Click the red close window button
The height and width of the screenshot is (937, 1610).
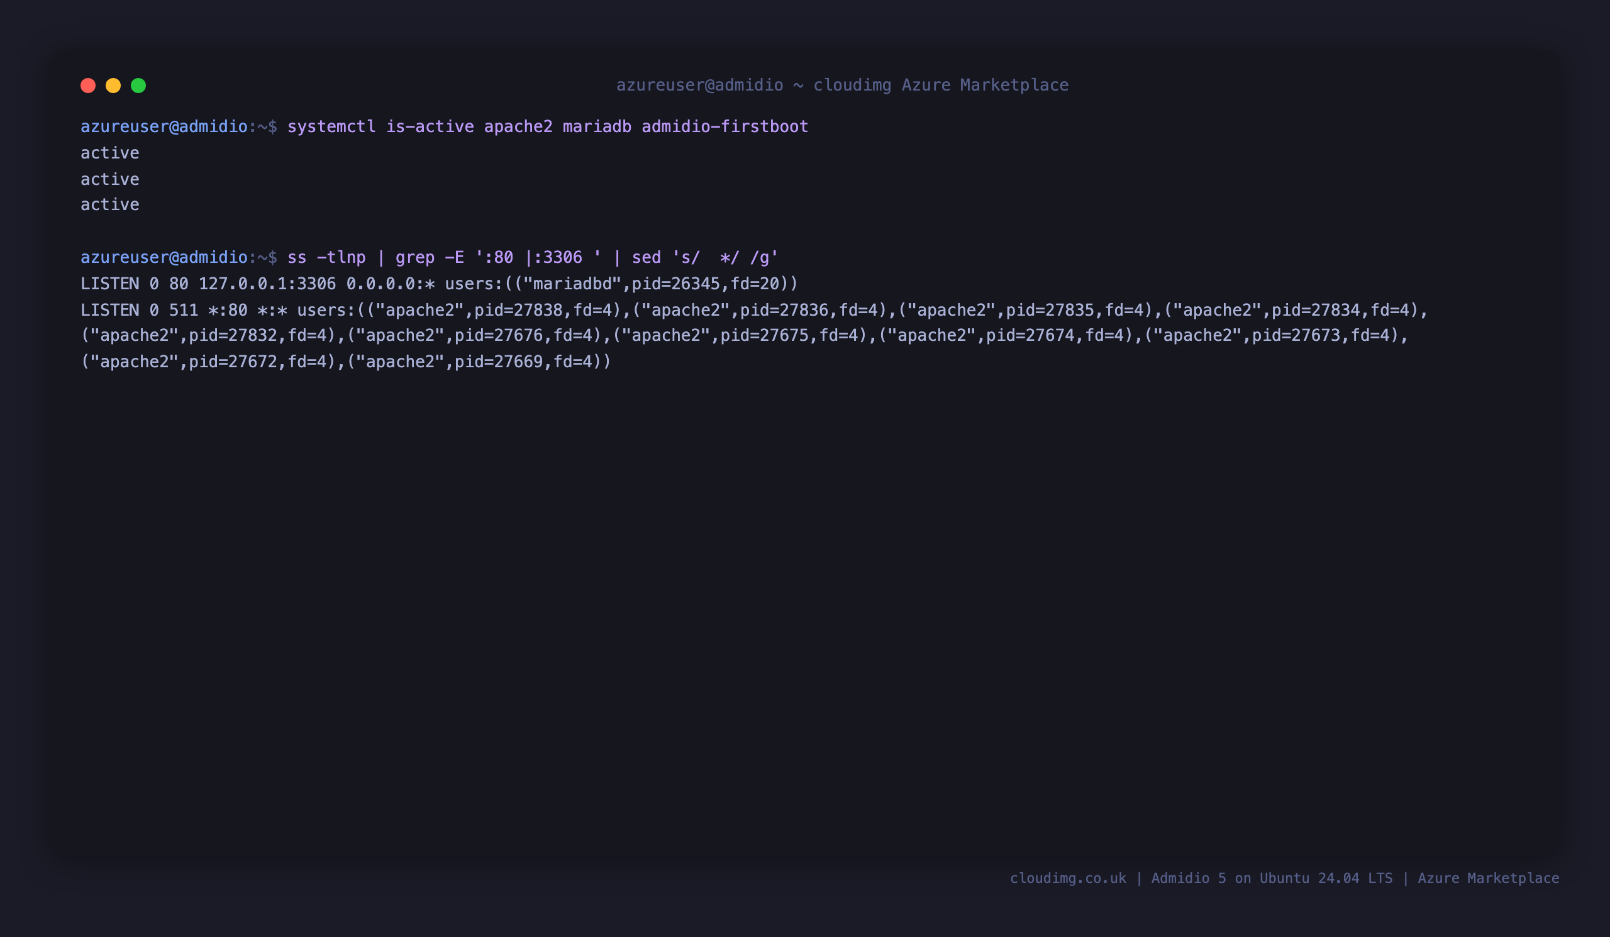click(88, 86)
